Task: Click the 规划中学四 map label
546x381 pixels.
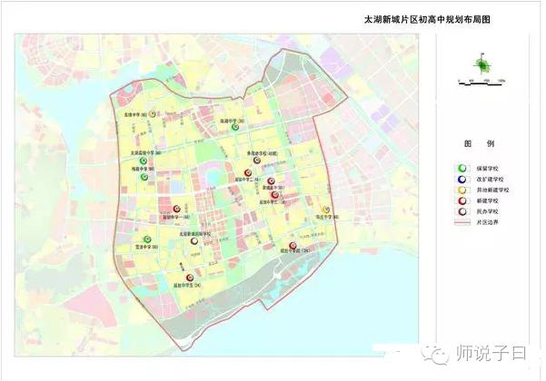Action: (x=295, y=251)
